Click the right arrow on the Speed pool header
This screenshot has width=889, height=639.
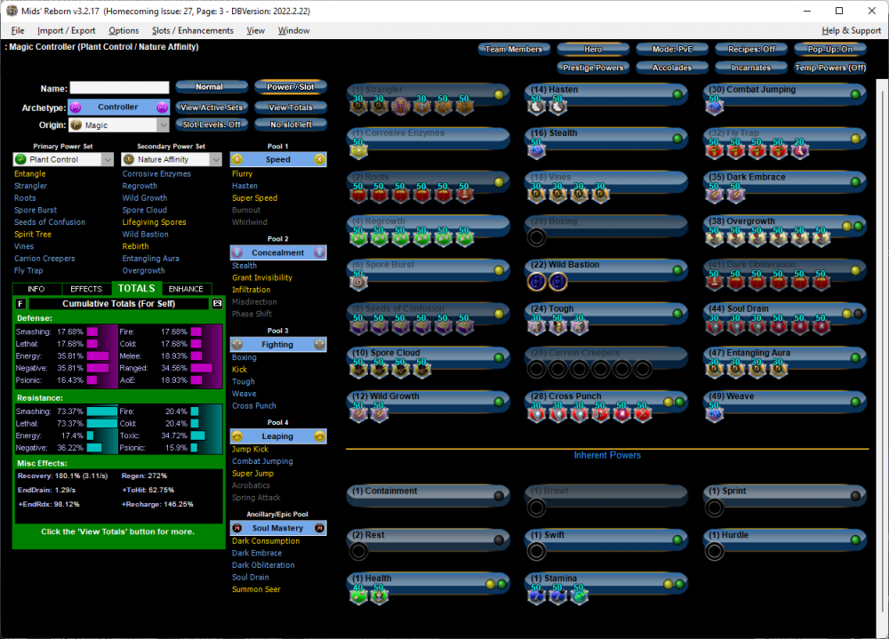point(320,160)
